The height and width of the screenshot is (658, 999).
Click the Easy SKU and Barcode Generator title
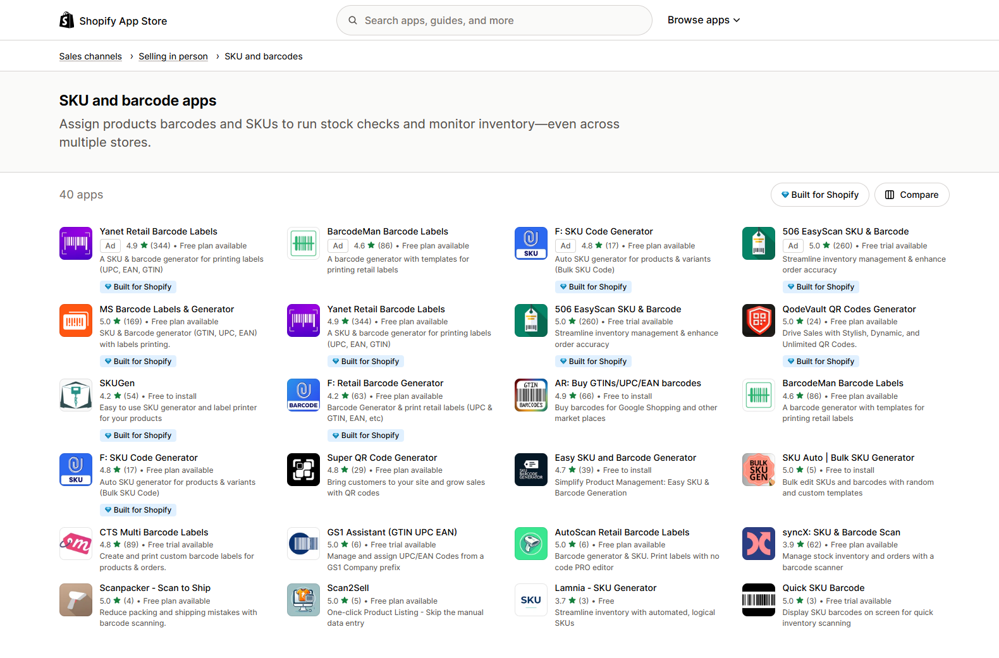tap(625, 458)
